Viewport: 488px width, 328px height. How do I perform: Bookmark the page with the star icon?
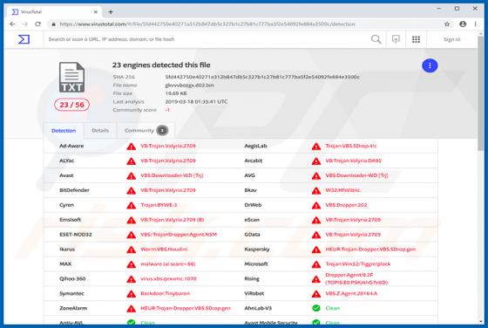(x=447, y=24)
